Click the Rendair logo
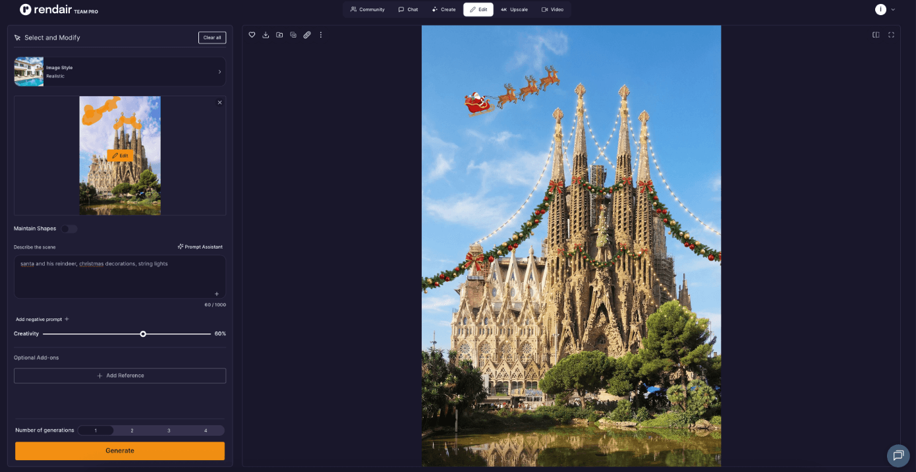The width and height of the screenshot is (916, 472). click(45, 9)
